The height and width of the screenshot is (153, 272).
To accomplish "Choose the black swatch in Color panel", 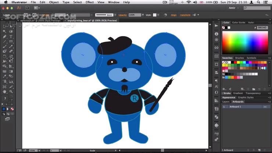I will tap(226, 28).
